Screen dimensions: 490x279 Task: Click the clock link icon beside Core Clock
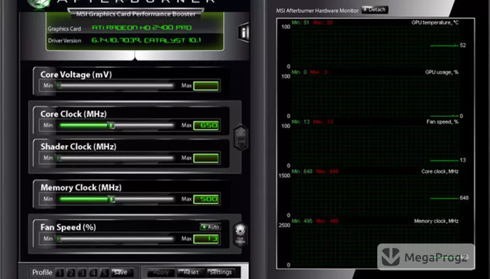tap(241, 138)
